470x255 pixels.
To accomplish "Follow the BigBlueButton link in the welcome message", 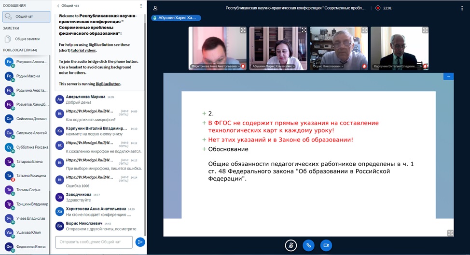I will click(x=108, y=84).
